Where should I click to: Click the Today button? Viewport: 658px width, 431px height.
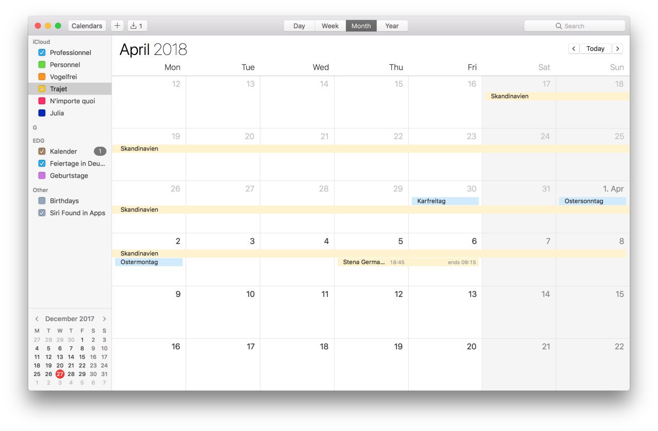(595, 49)
